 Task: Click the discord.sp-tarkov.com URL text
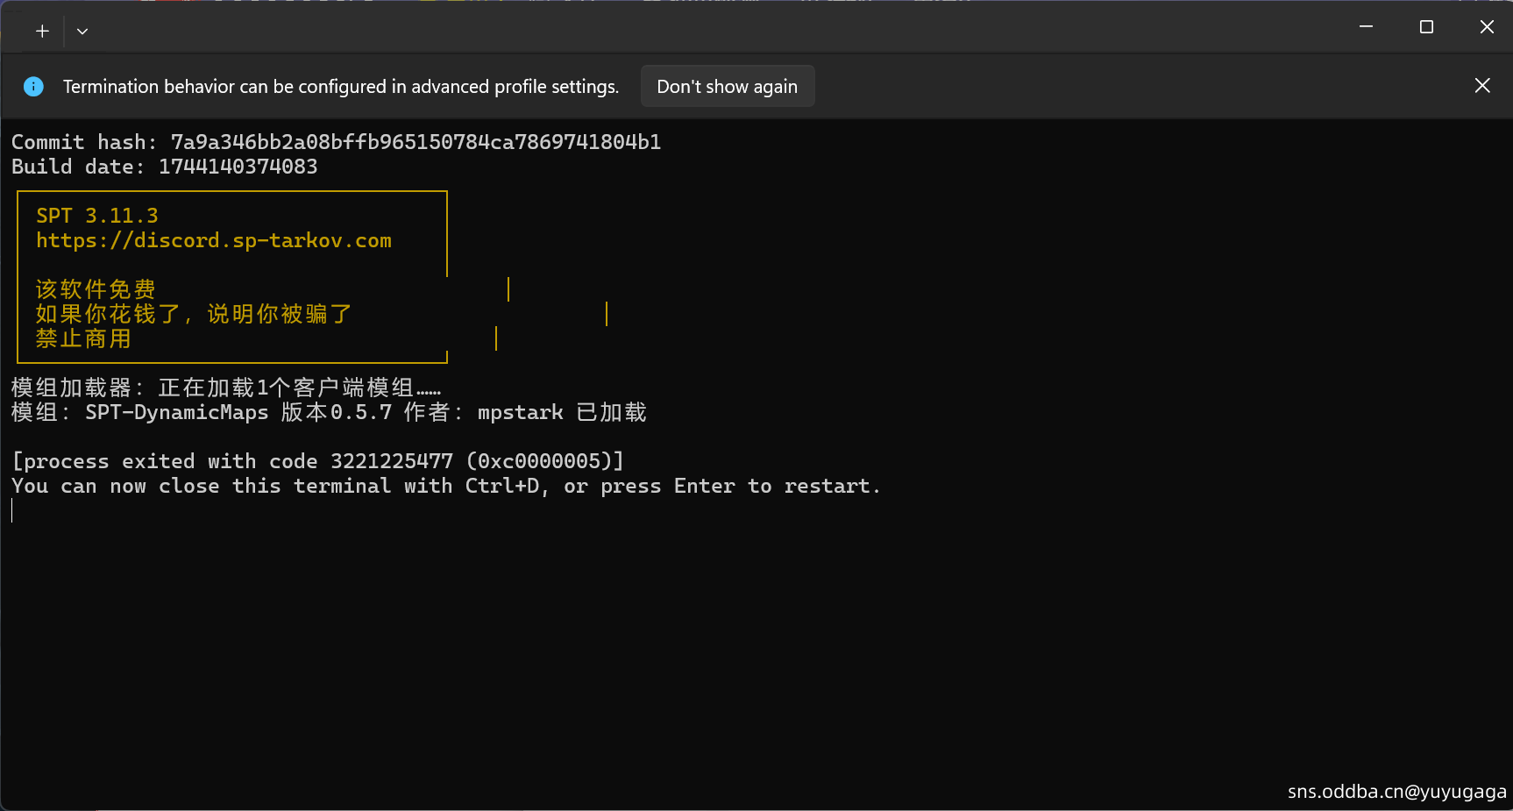point(214,240)
